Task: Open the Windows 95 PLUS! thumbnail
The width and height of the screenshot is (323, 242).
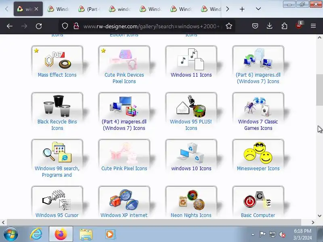Action: 191,106
